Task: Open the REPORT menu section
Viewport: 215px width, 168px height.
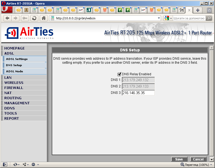Action: point(24,119)
